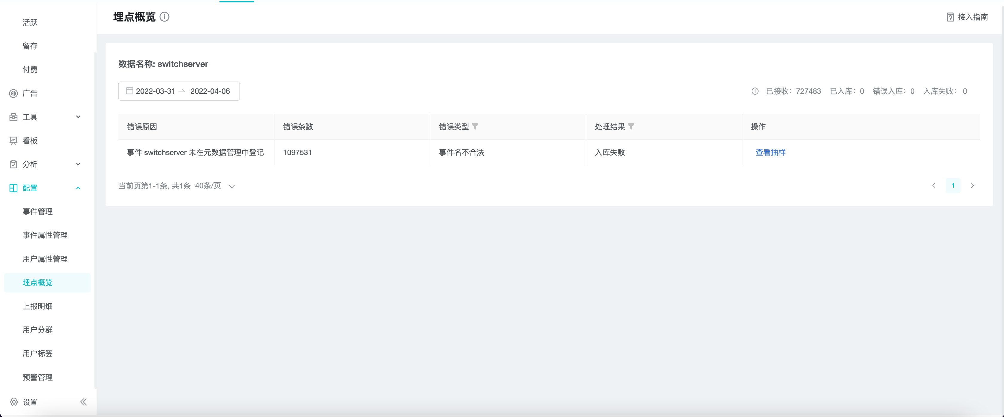Click the calendar icon in date range
Screen dimensions: 1004x417
click(x=129, y=91)
